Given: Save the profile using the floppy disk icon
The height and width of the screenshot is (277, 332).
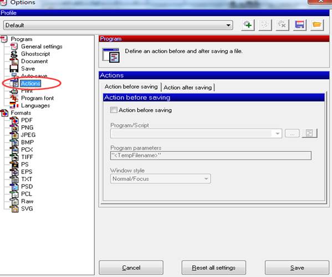Looking at the screenshot, I should 300,25.
